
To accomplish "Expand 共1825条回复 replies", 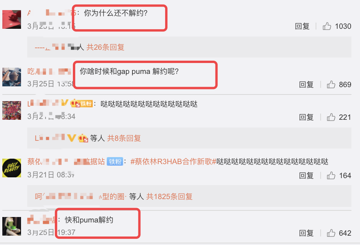I will pos(169,196).
